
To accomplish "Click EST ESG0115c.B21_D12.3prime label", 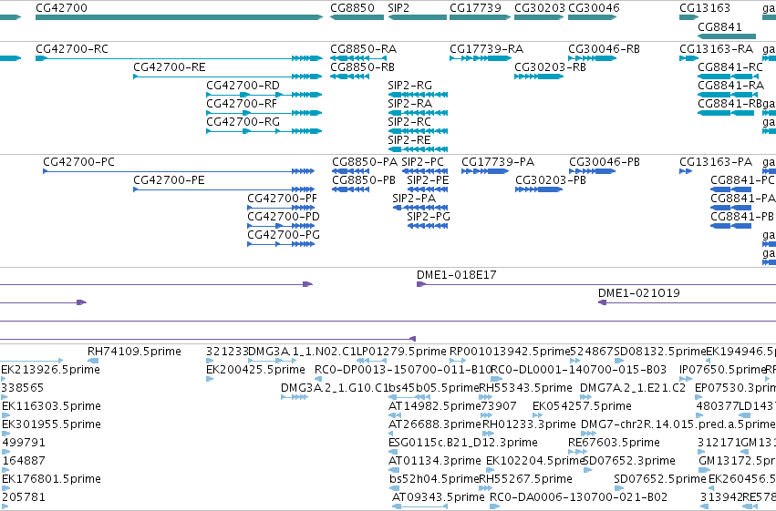I will [462, 443].
